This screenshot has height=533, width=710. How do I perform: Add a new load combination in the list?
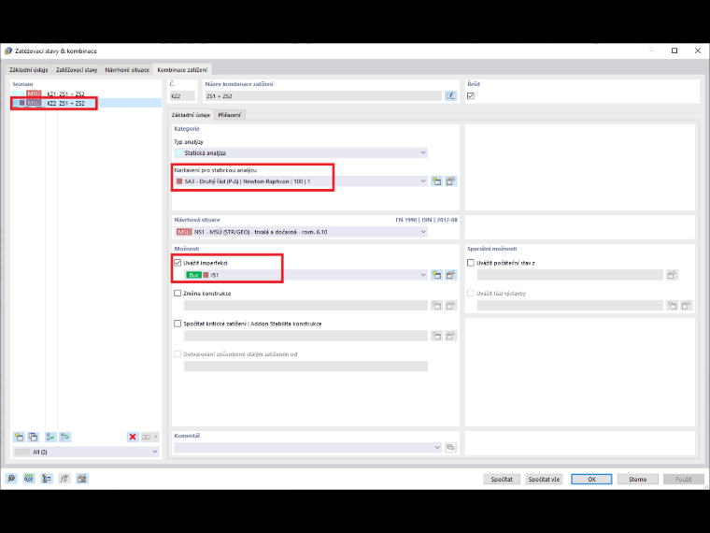click(x=19, y=437)
